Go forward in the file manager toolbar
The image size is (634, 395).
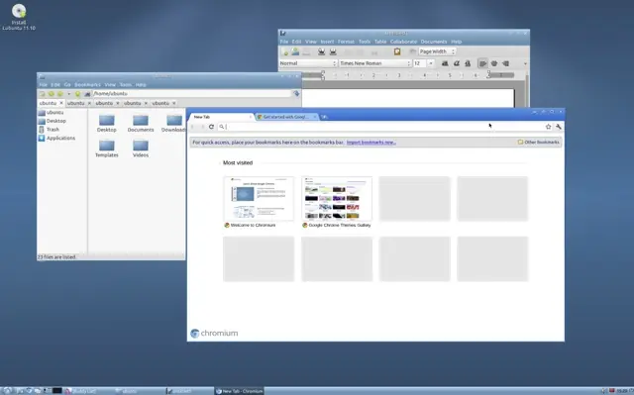[x=60, y=94]
